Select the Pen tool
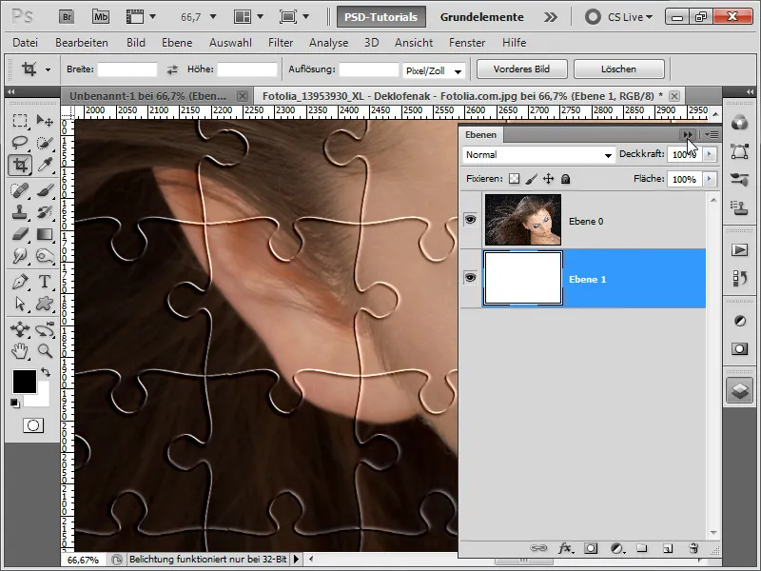 (19, 282)
